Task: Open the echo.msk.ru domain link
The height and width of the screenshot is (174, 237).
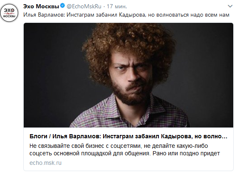Action: pyautogui.click(x=45, y=163)
